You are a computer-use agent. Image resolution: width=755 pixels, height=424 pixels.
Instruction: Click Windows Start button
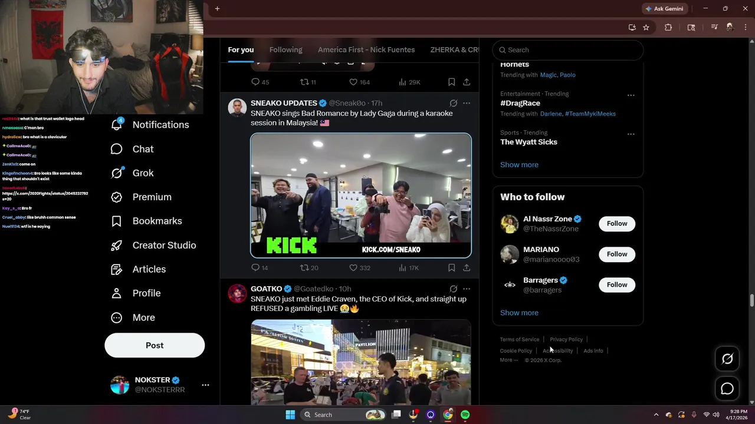point(290,415)
